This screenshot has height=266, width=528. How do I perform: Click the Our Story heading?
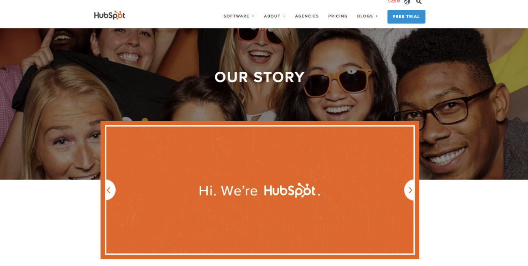point(260,77)
